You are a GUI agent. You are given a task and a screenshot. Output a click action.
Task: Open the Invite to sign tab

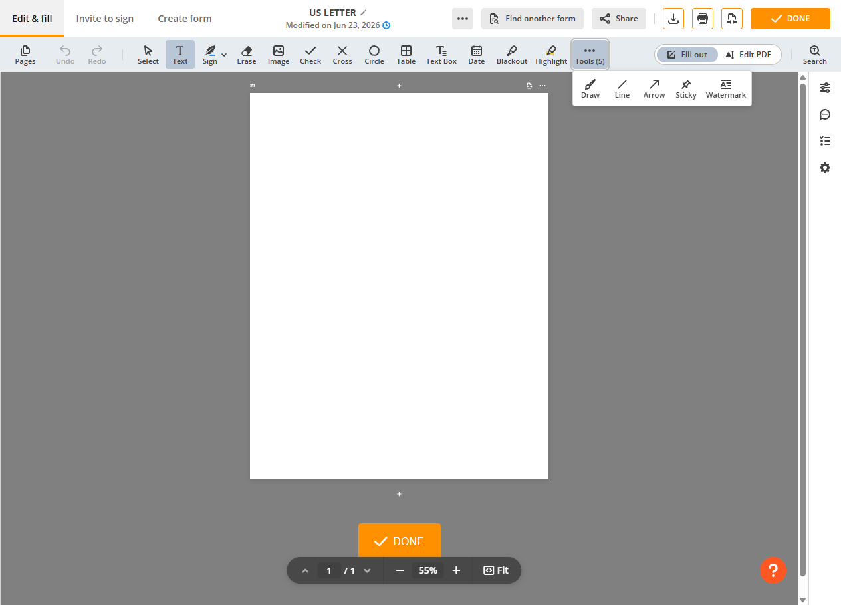pos(105,19)
